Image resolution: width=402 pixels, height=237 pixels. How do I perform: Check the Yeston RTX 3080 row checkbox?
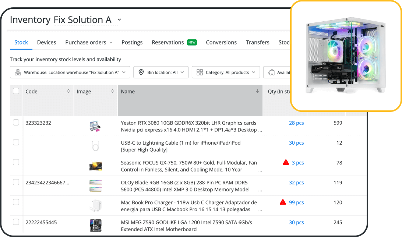(x=16, y=123)
